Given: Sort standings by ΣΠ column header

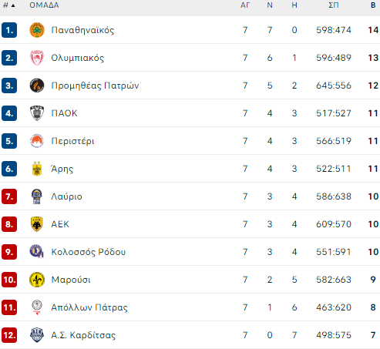Looking at the screenshot, I should tap(334, 5).
